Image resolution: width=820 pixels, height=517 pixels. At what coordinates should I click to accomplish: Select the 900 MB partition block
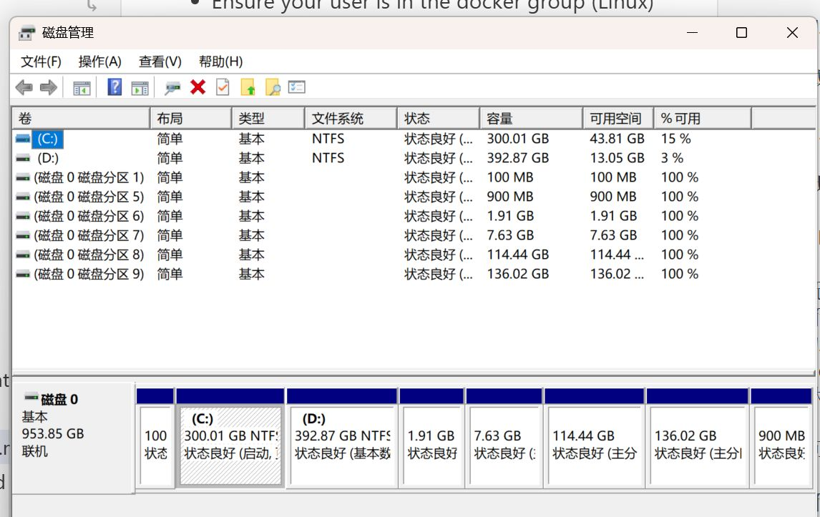click(781, 438)
